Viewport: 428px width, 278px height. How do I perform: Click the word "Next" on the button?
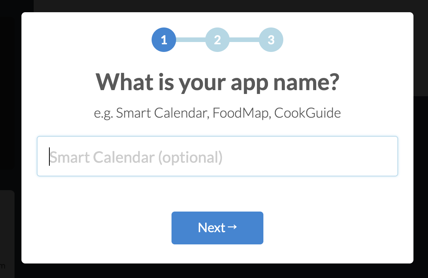[211, 228]
